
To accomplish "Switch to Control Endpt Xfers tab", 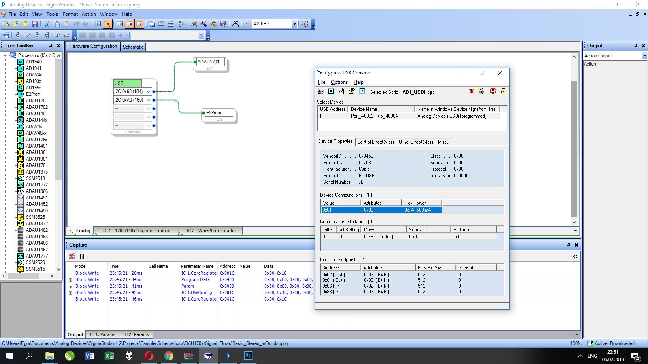I will [375, 142].
